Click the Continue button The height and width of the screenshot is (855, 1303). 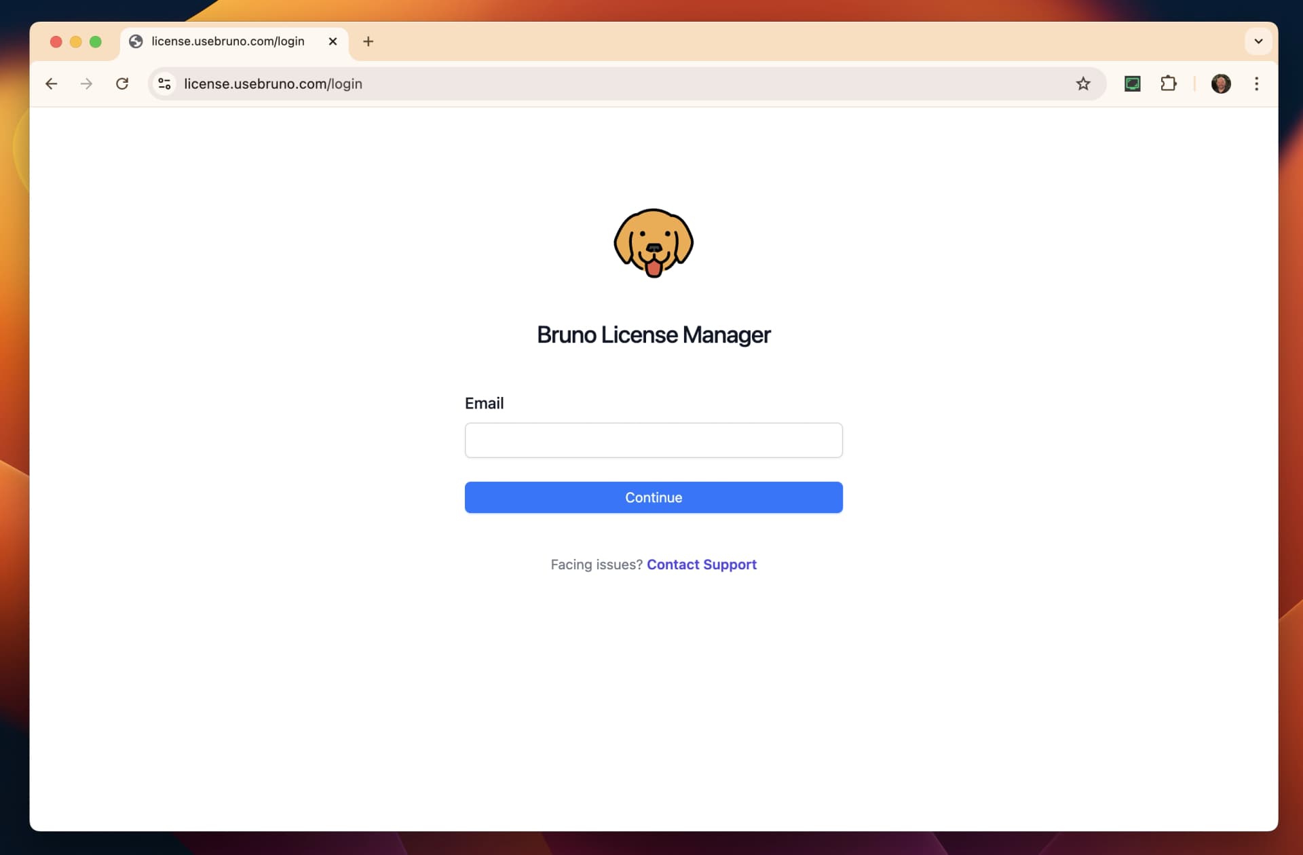(654, 497)
